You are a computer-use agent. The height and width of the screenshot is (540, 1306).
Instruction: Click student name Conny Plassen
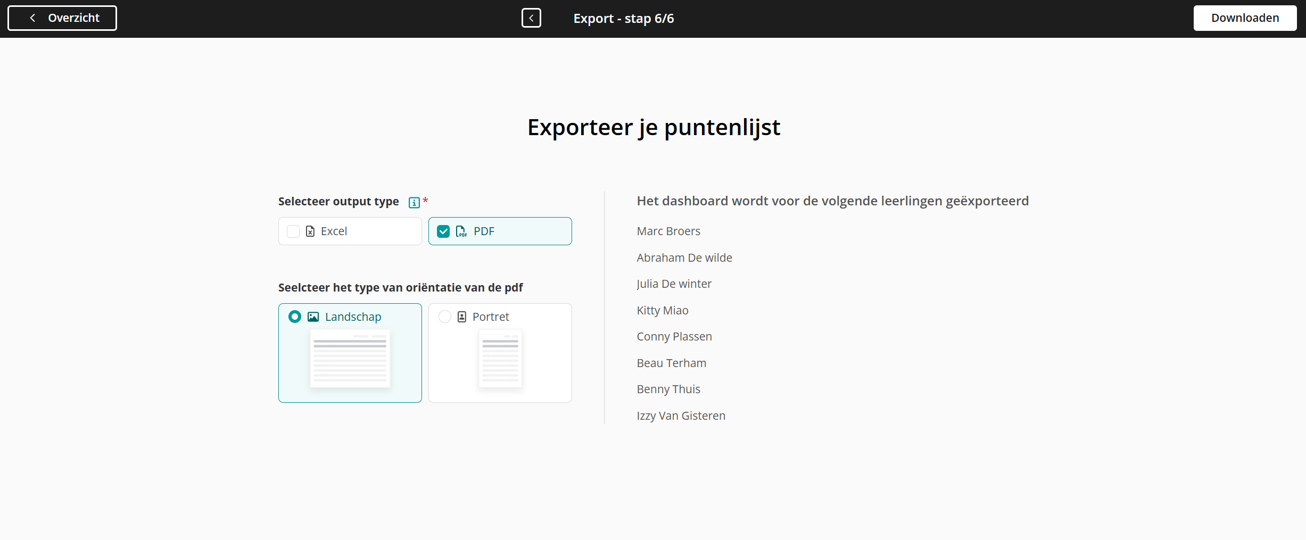click(674, 337)
